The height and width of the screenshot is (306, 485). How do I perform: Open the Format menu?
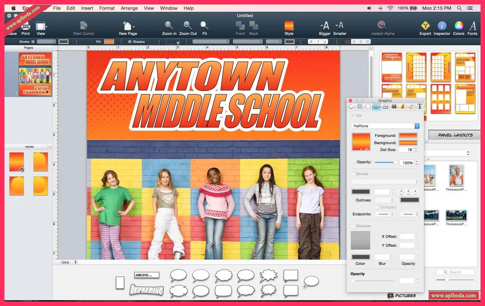click(107, 8)
